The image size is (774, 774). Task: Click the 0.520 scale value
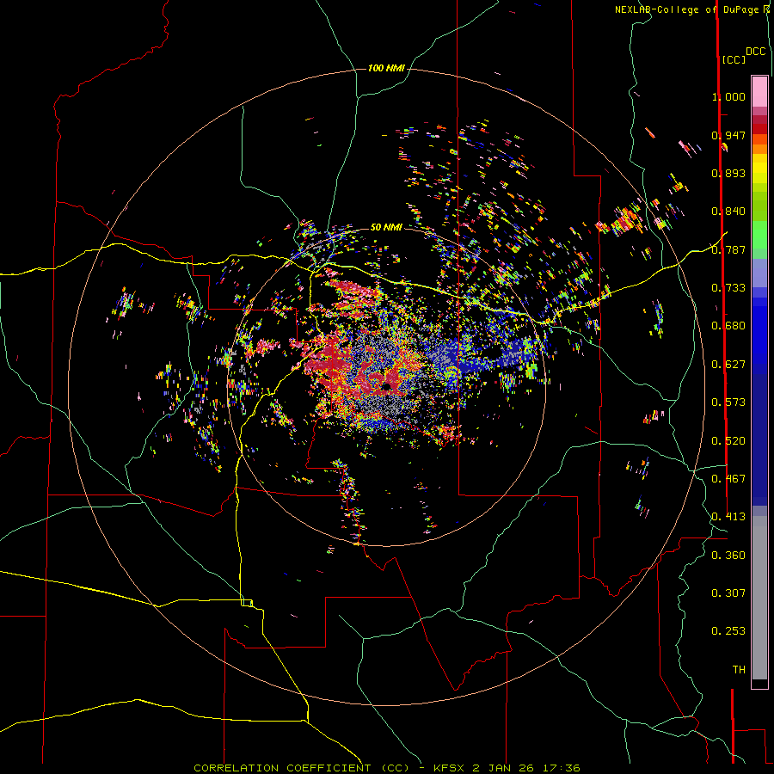tap(728, 441)
